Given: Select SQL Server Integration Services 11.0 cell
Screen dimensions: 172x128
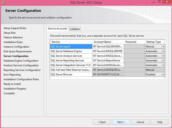Looking at the screenshot, I should (x=71, y=65).
